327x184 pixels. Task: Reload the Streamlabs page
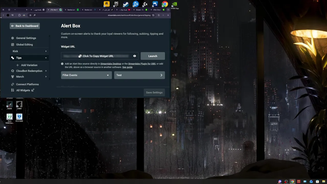[159, 15]
